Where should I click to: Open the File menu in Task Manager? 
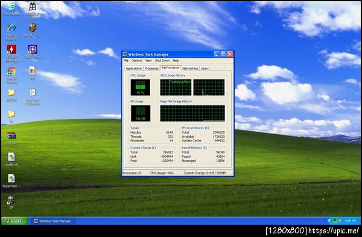[x=126, y=61]
